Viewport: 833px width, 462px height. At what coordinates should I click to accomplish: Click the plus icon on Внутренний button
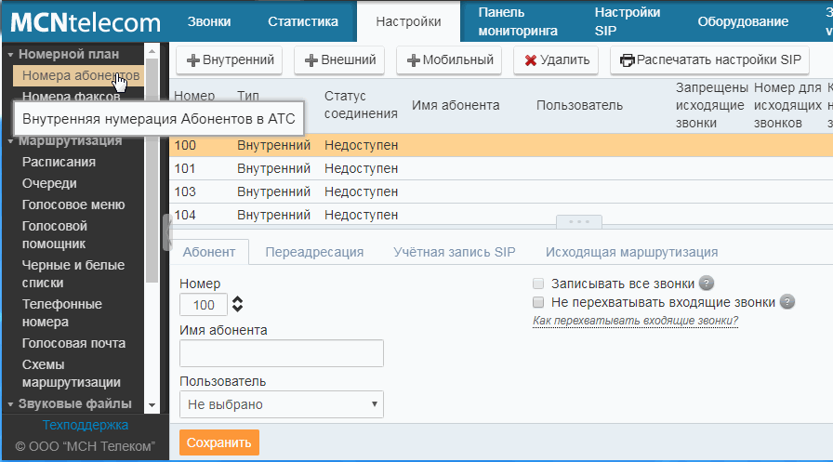(193, 60)
